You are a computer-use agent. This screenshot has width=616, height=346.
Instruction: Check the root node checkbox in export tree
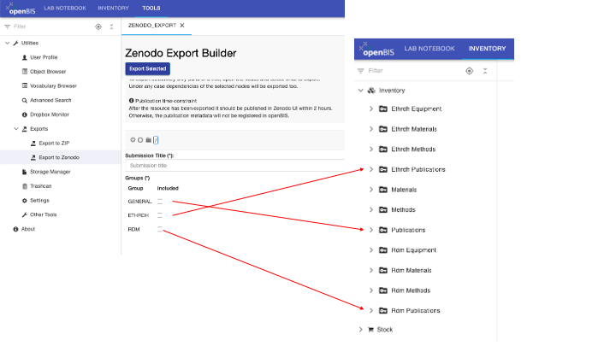click(x=140, y=140)
